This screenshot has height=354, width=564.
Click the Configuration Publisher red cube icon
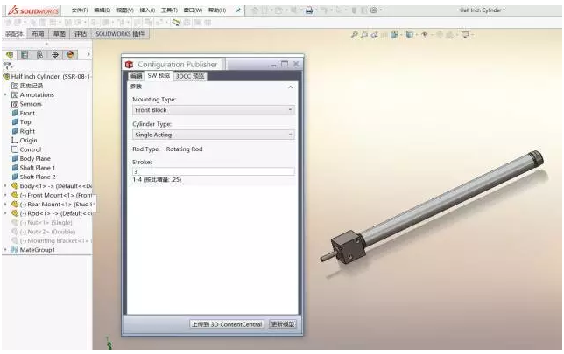pyautogui.click(x=129, y=65)
